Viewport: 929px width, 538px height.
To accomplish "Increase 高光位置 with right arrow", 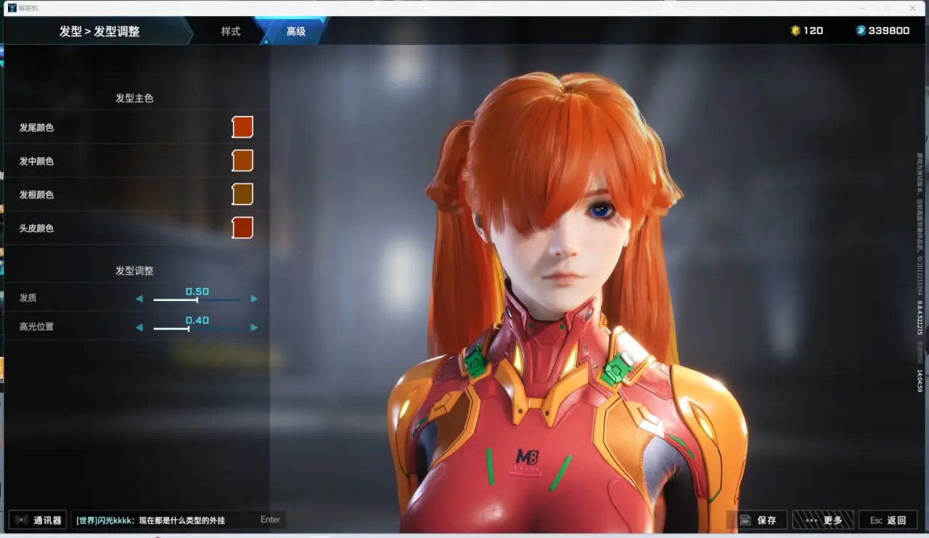I will 254,328.
